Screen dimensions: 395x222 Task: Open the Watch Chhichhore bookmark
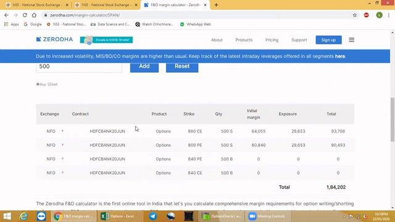(154, 24)
